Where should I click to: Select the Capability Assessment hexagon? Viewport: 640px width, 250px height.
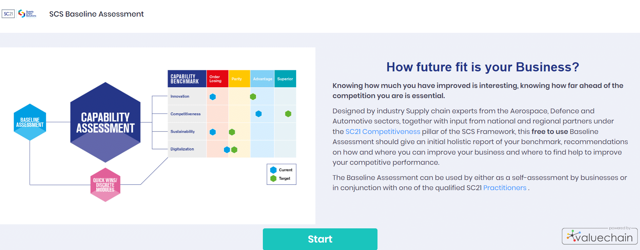(105, 122)
